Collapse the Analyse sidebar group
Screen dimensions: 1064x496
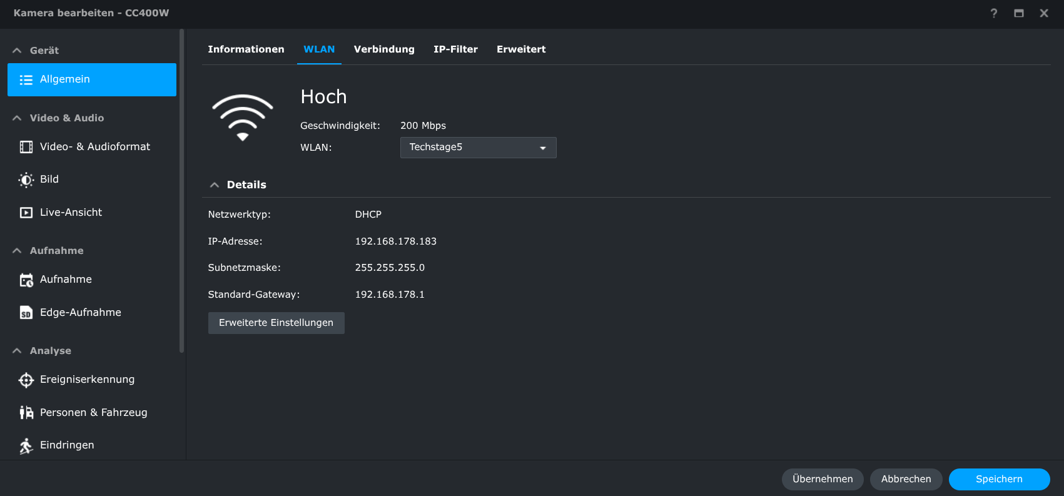tap(17, 351)
